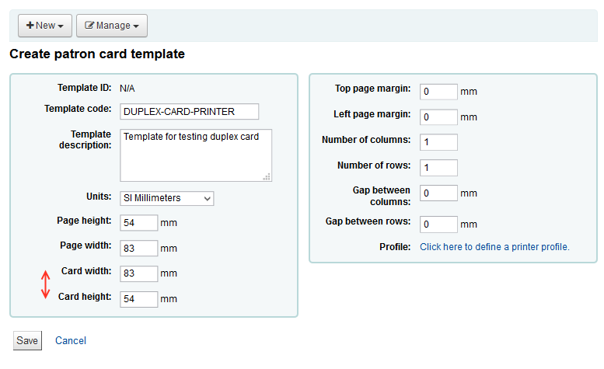Focus the Page height field
Screen dimensions: 604x369
click(x=139, y=224)
